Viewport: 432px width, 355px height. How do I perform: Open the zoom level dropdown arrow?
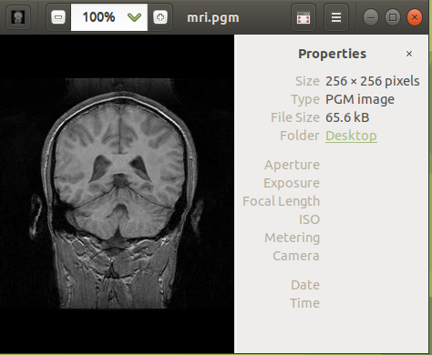tap(134, 17)
